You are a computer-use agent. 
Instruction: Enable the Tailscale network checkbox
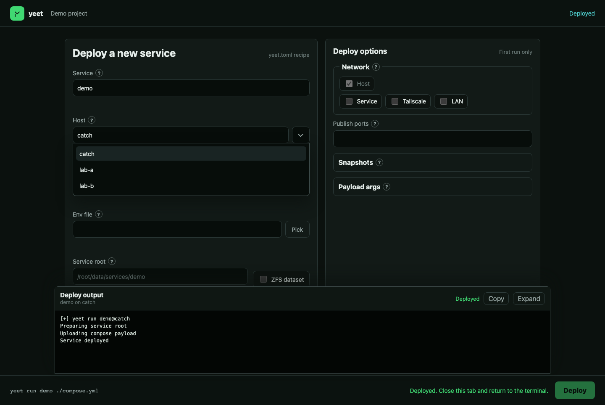(x=395, y=101)
